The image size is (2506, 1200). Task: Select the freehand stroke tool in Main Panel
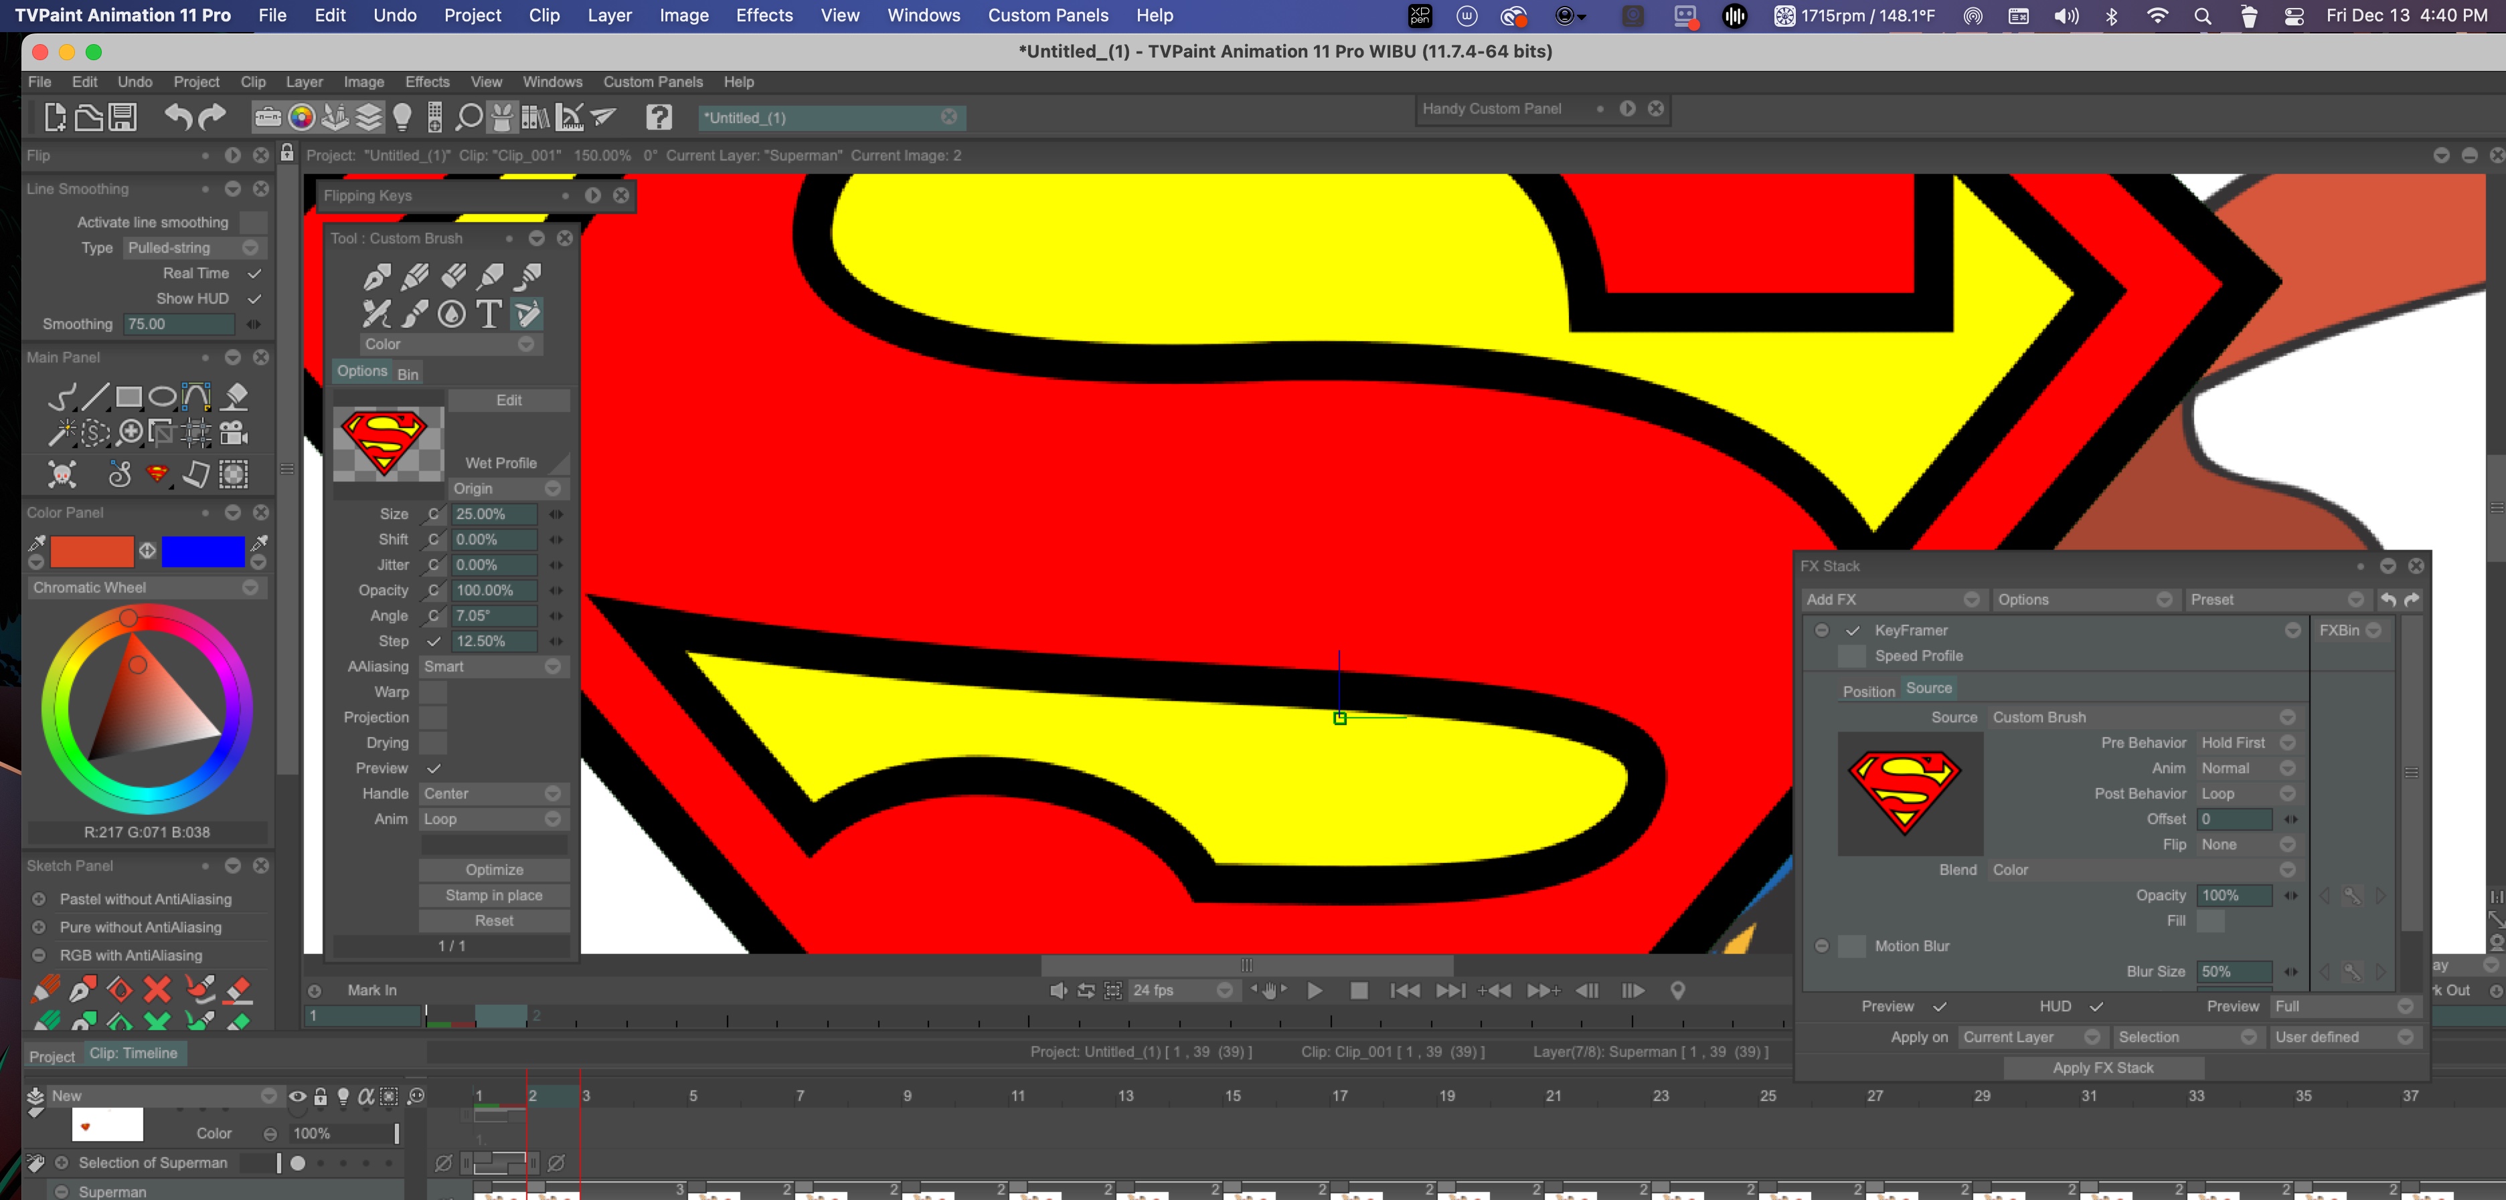click(62, 397)
